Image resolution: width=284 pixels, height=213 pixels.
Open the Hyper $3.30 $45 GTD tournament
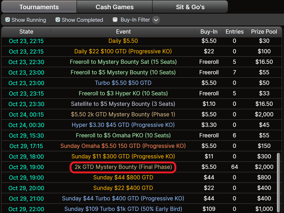click(x=123, y=125)
